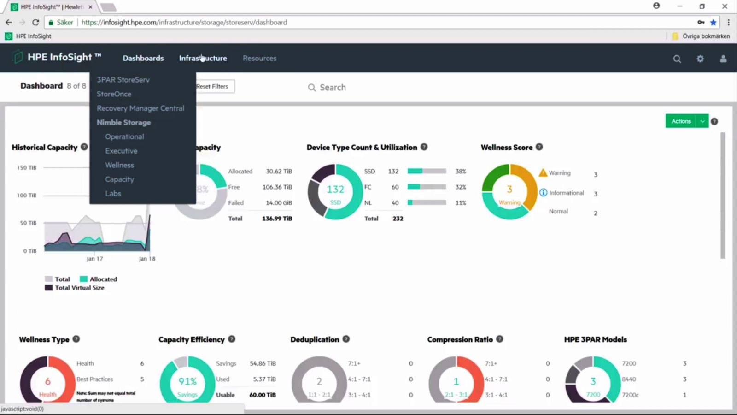Expand the Actions dropdown arrow
The width and height of the screenshot is (737, 415).
pos(702,121)
